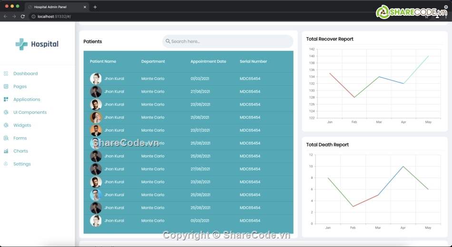Image resolution: width=452 pixels, height=247 pixels.
Task: Select the Hospital Admin Panel browser tab
Action: [57, 7]
